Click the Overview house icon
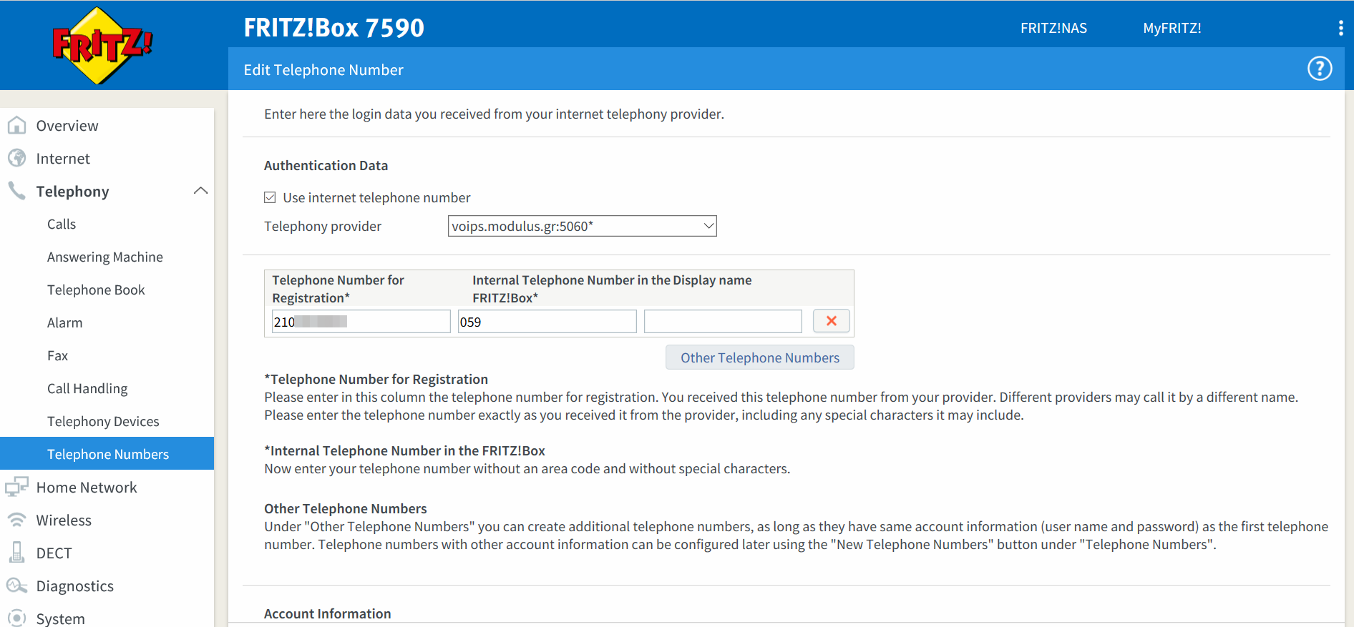 16,125
